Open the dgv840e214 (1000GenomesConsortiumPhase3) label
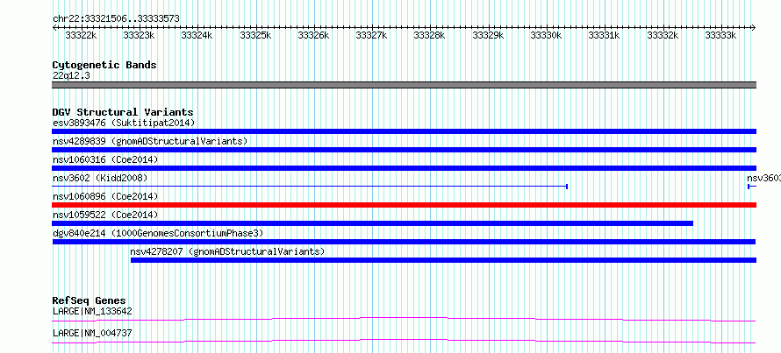781x353 pixels. point(158,233)
